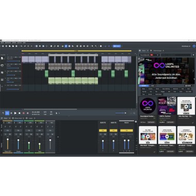Open the 100% Techno soundpool thumbnail
The image size is (196, 196).
coord(167,106)
